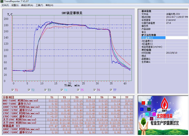The height and width of the screenshot is (136, 189).
Task: Click the red SMT flame logo
Action: [164, 104]
